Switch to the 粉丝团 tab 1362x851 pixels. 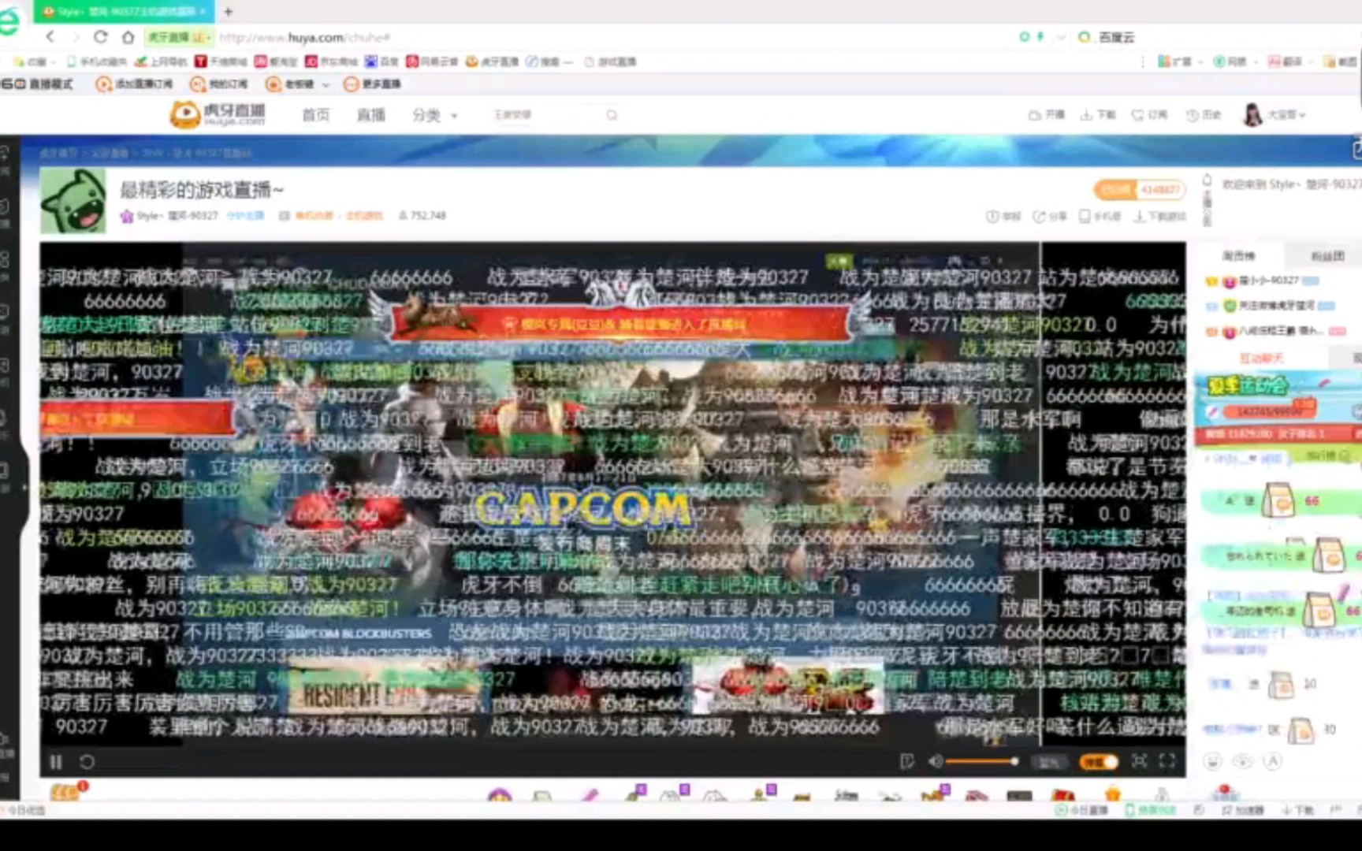tap(1327, 256)
